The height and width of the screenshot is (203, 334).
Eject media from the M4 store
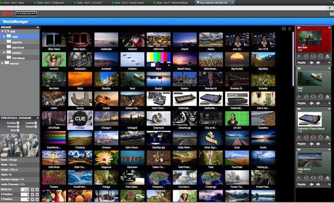click(327, 178)
